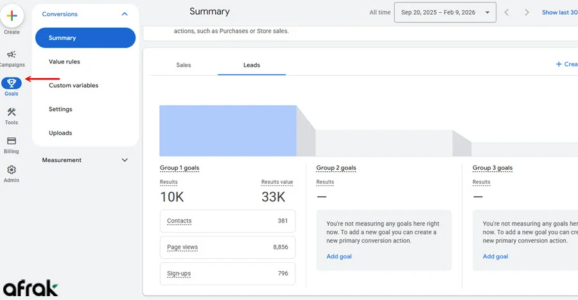Viewport: 578px width, 300px height.
Task: Open the Page views goal row
Action: 227,247
